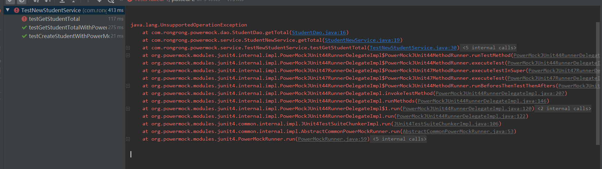602x169 pixels.
Task: Click red error icon beside testGetStudentTotal
Action: (x=24, y=19)
